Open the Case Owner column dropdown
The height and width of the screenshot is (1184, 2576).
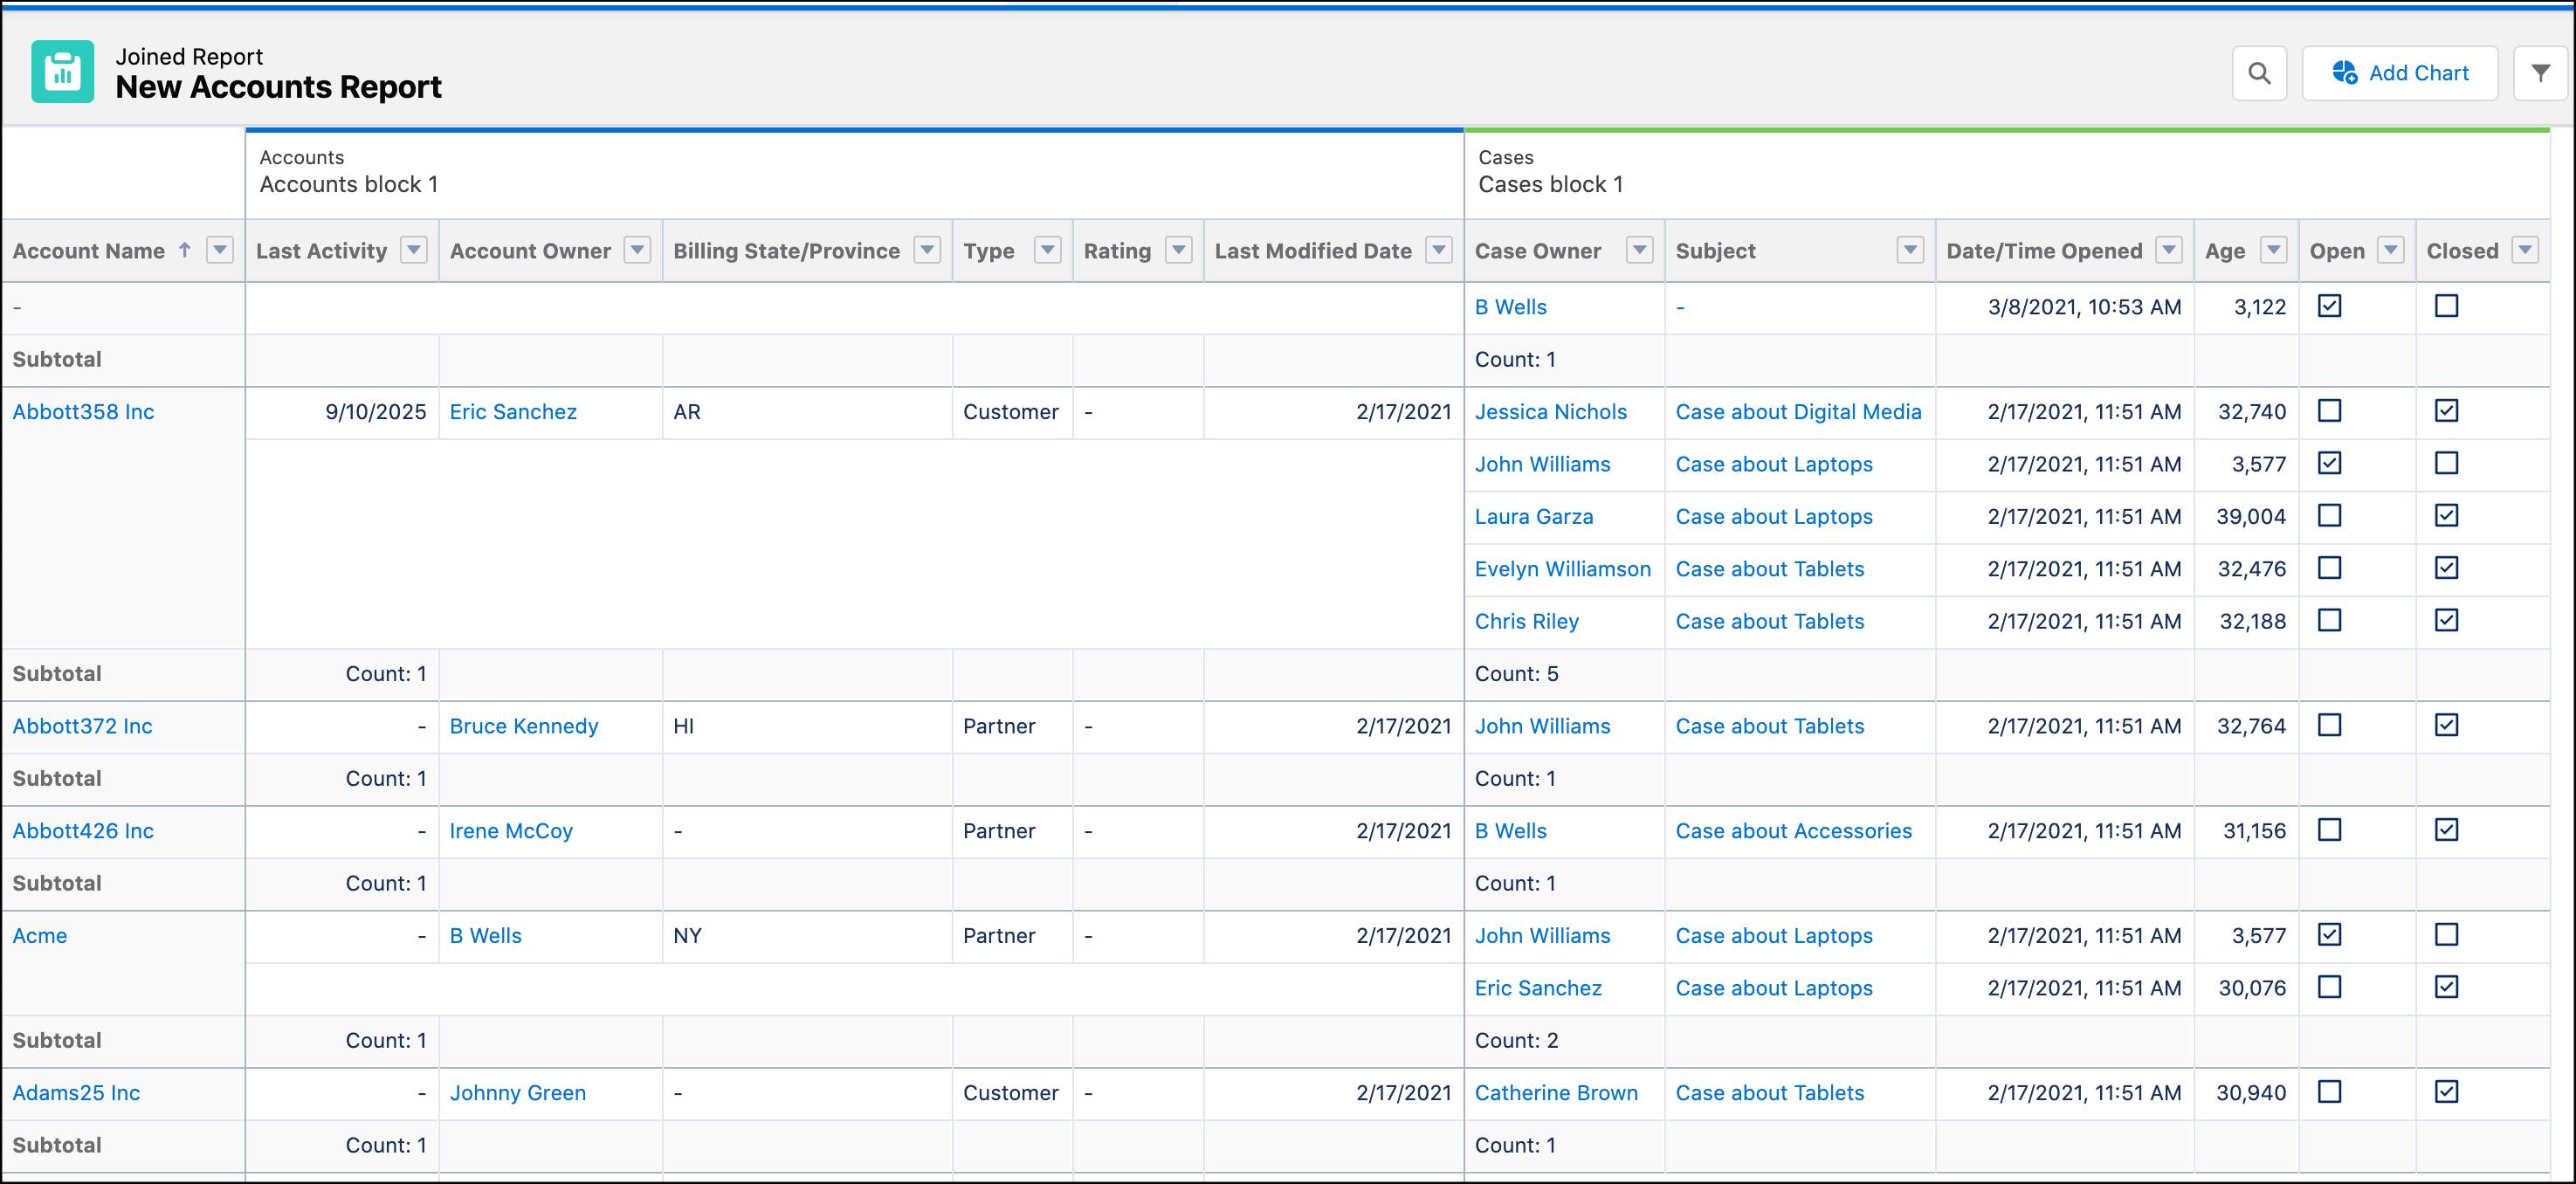tap(1639, 250)
